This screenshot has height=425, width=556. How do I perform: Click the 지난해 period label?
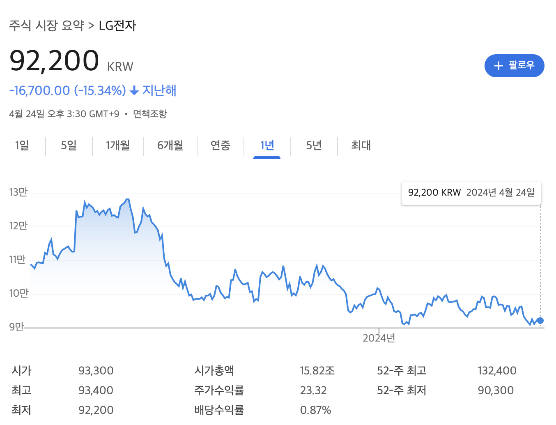159,90
